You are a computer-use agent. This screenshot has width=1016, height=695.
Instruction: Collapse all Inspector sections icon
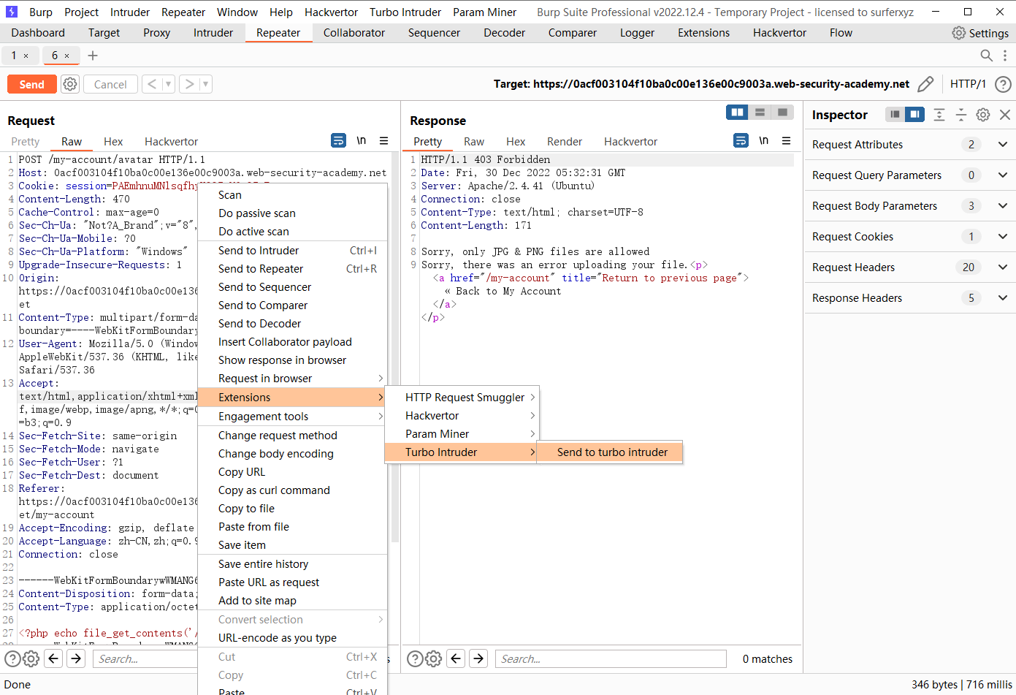pos(961,114)
